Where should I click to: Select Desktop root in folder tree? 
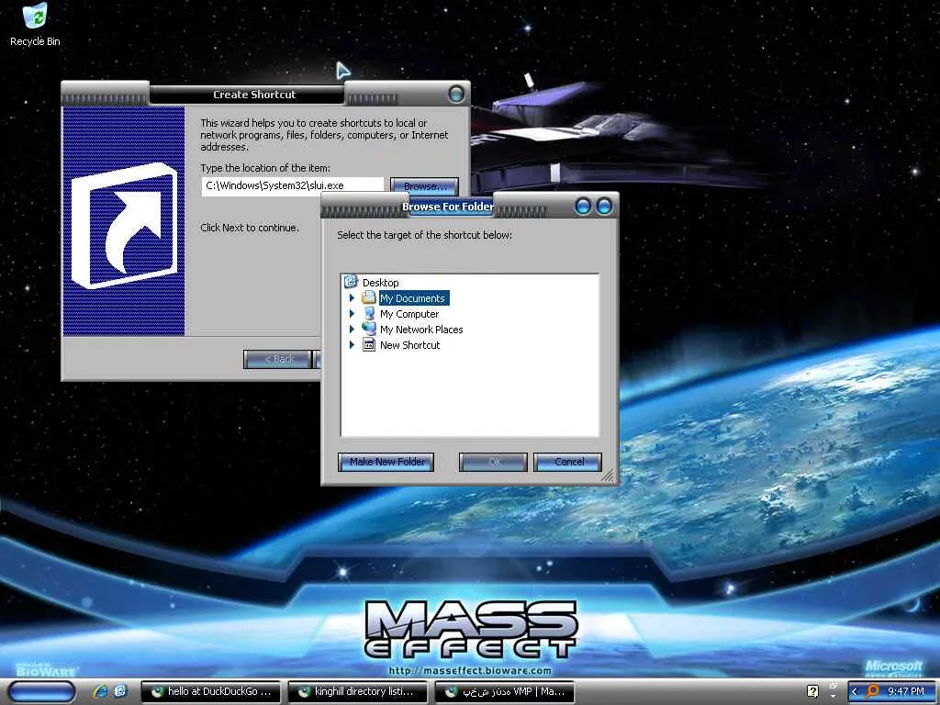pyautogui.click(x=380, y=283)
